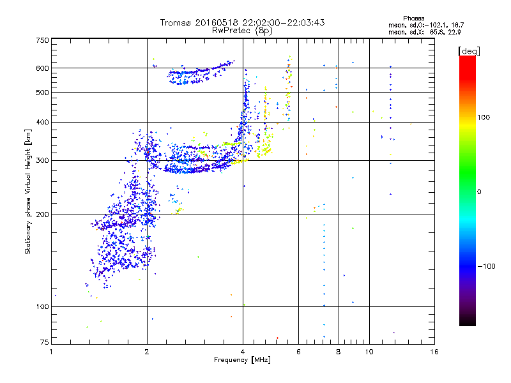
Task: Click the y-axis tick label '100'
Action: coord(43,306)
